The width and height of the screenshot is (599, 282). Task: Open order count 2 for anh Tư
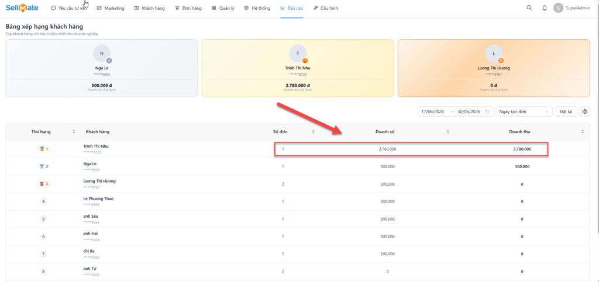click(283, 271)
